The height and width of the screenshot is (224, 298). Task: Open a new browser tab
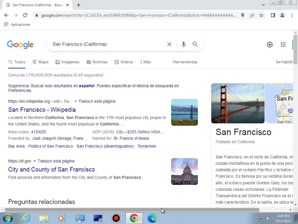tap(79, 5)
